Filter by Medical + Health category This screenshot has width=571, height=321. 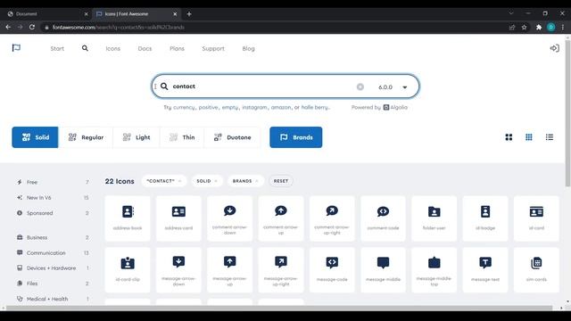click(x=53, y=299)
